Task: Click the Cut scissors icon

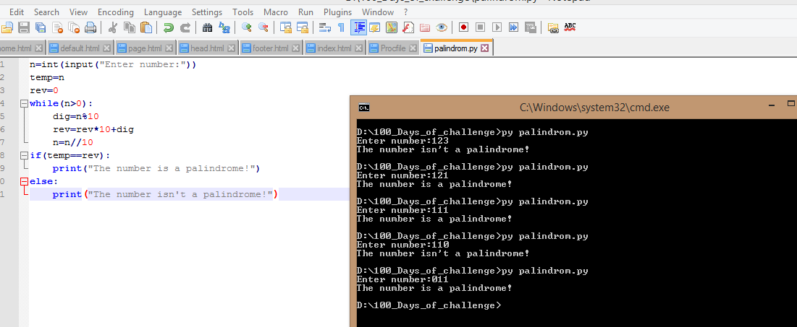Action: click(112, 27)
